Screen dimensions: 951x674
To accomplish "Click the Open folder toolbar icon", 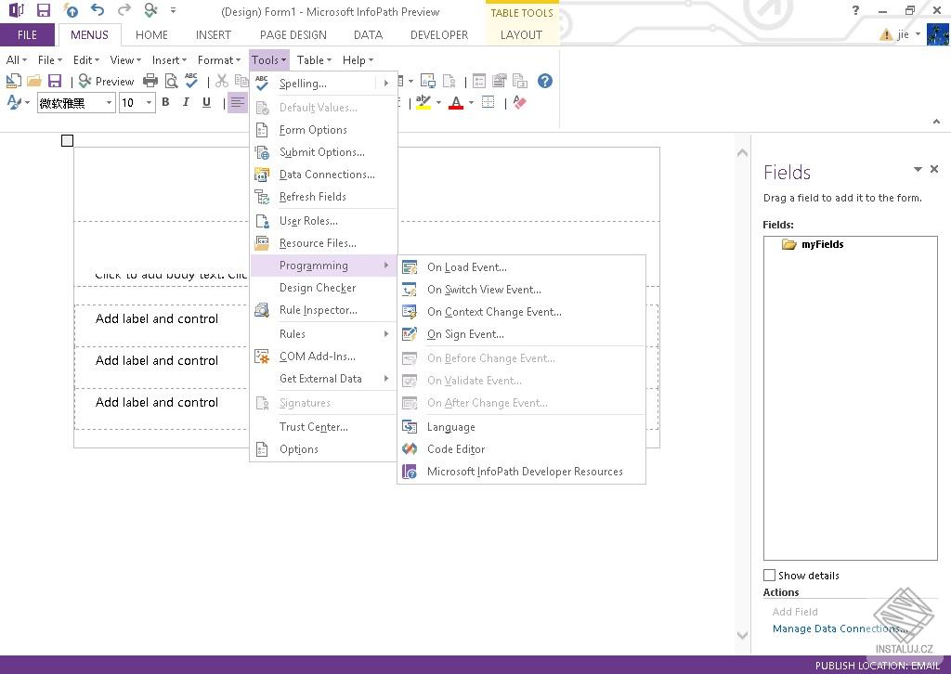I will pyautogui.click(x=34, y=81).
